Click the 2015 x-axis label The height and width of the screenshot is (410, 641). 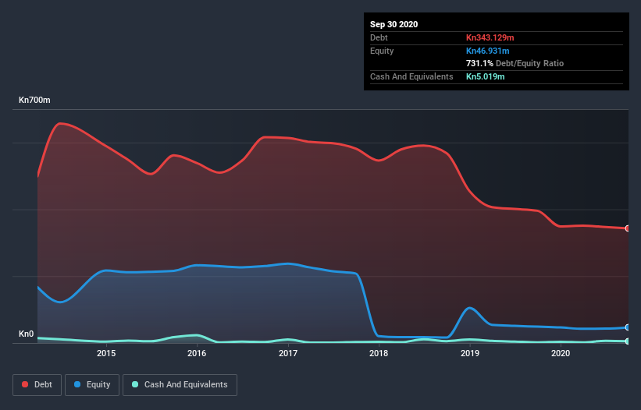click(106, 353)
